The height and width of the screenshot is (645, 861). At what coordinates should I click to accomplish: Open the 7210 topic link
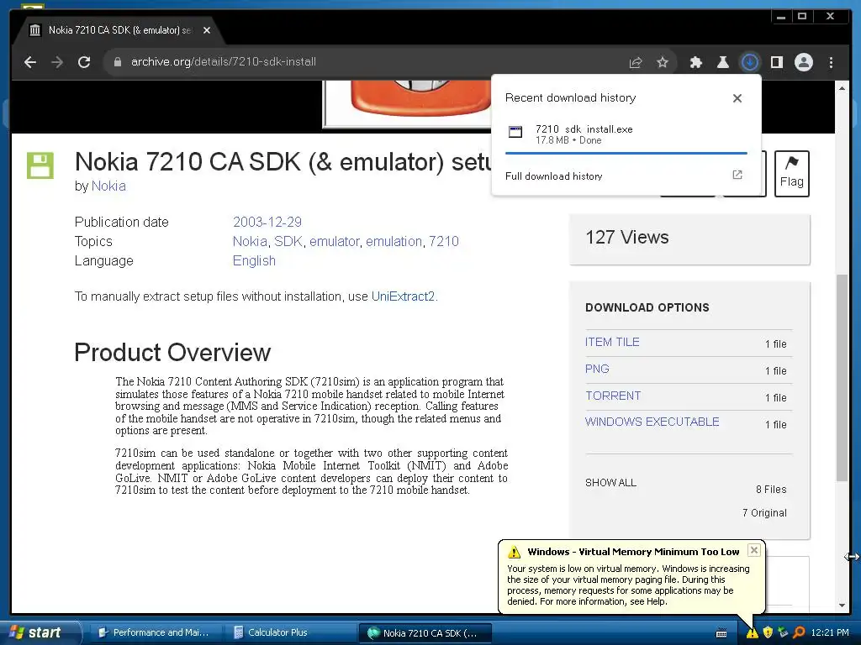click(x=444, y=241)
